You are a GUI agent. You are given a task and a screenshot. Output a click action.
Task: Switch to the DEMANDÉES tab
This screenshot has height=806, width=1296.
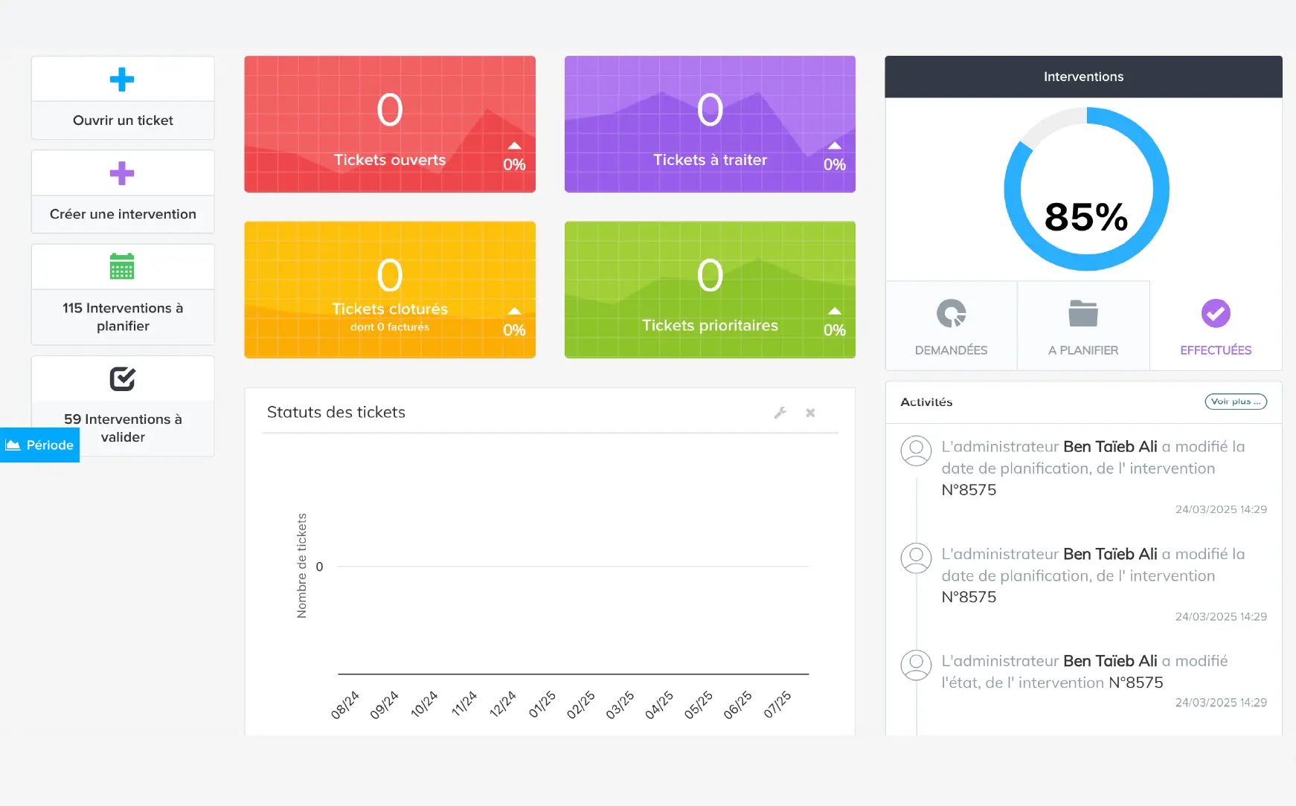click(951, 350)
